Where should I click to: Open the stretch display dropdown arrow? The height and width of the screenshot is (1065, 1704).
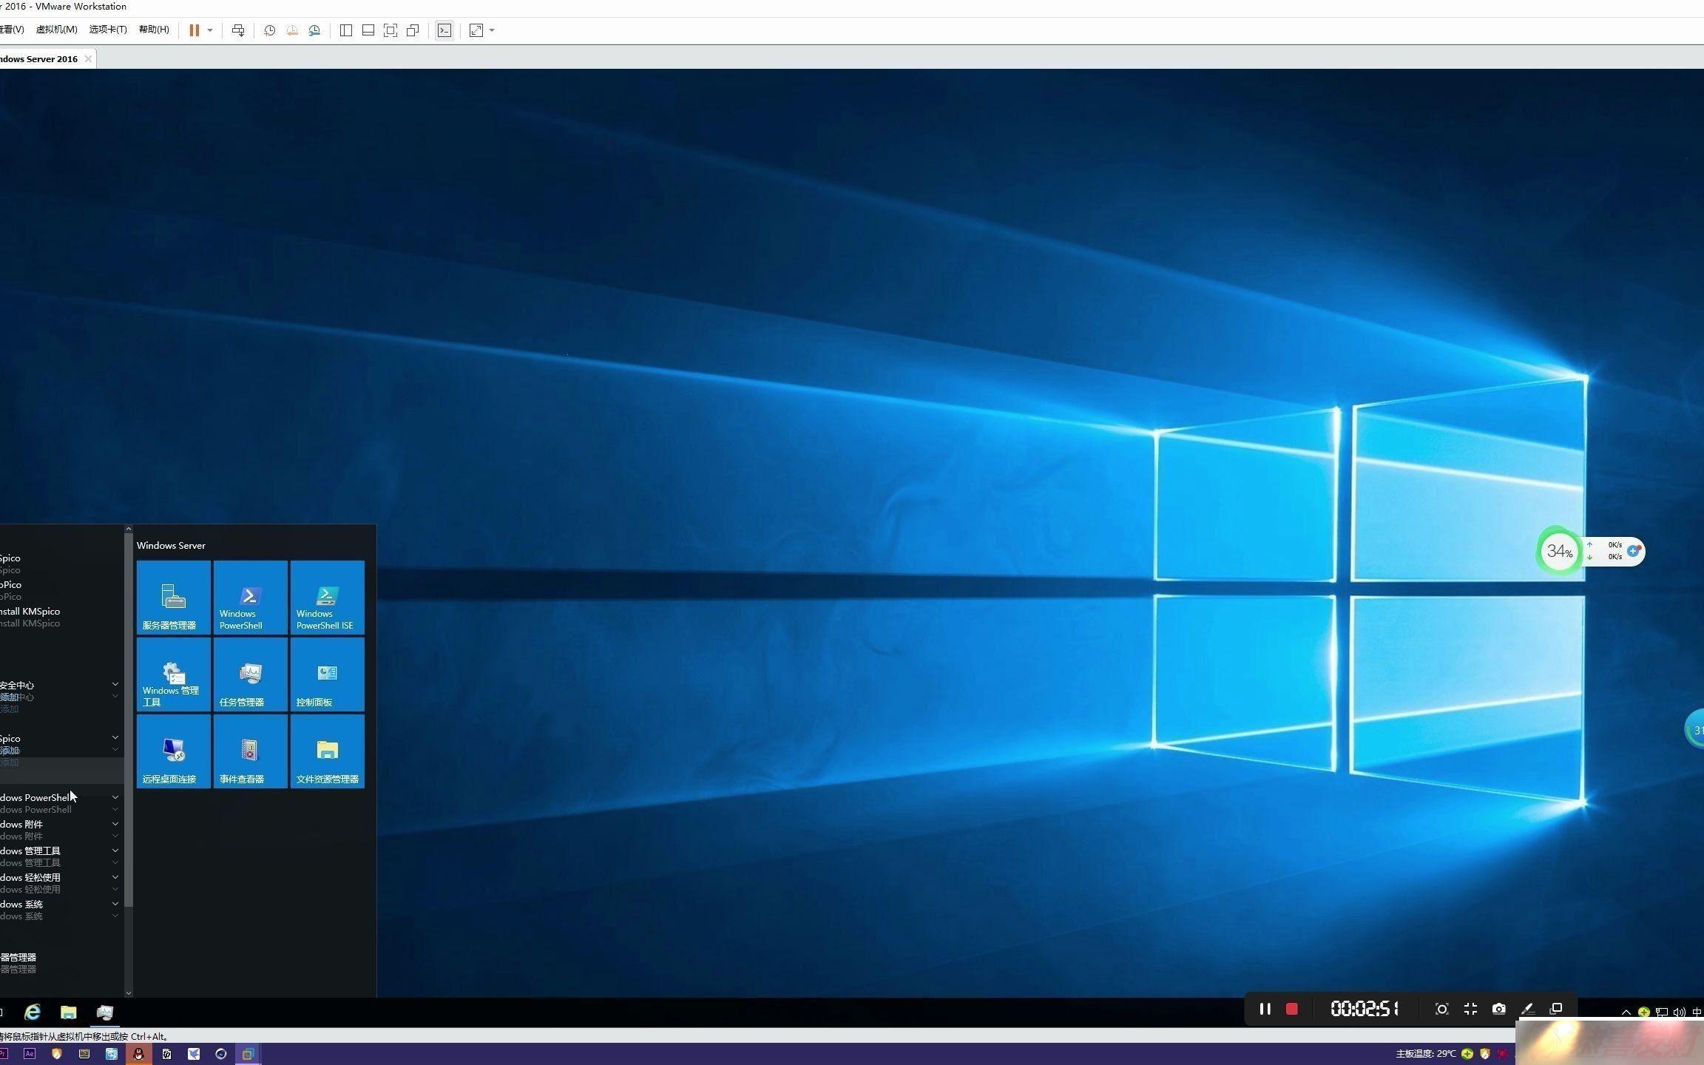pyautogui.click(x=492, y=30)
